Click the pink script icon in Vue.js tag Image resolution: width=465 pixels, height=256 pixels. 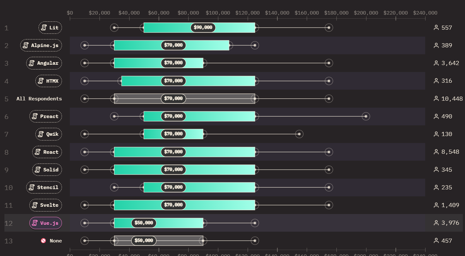point(35,223)
